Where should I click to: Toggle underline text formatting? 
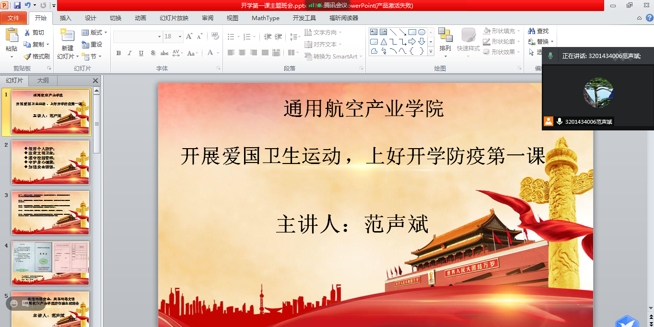141,53
